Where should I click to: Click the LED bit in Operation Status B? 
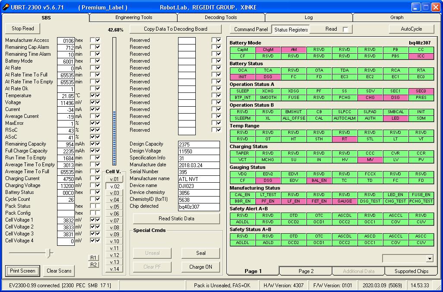click(395, 118)
